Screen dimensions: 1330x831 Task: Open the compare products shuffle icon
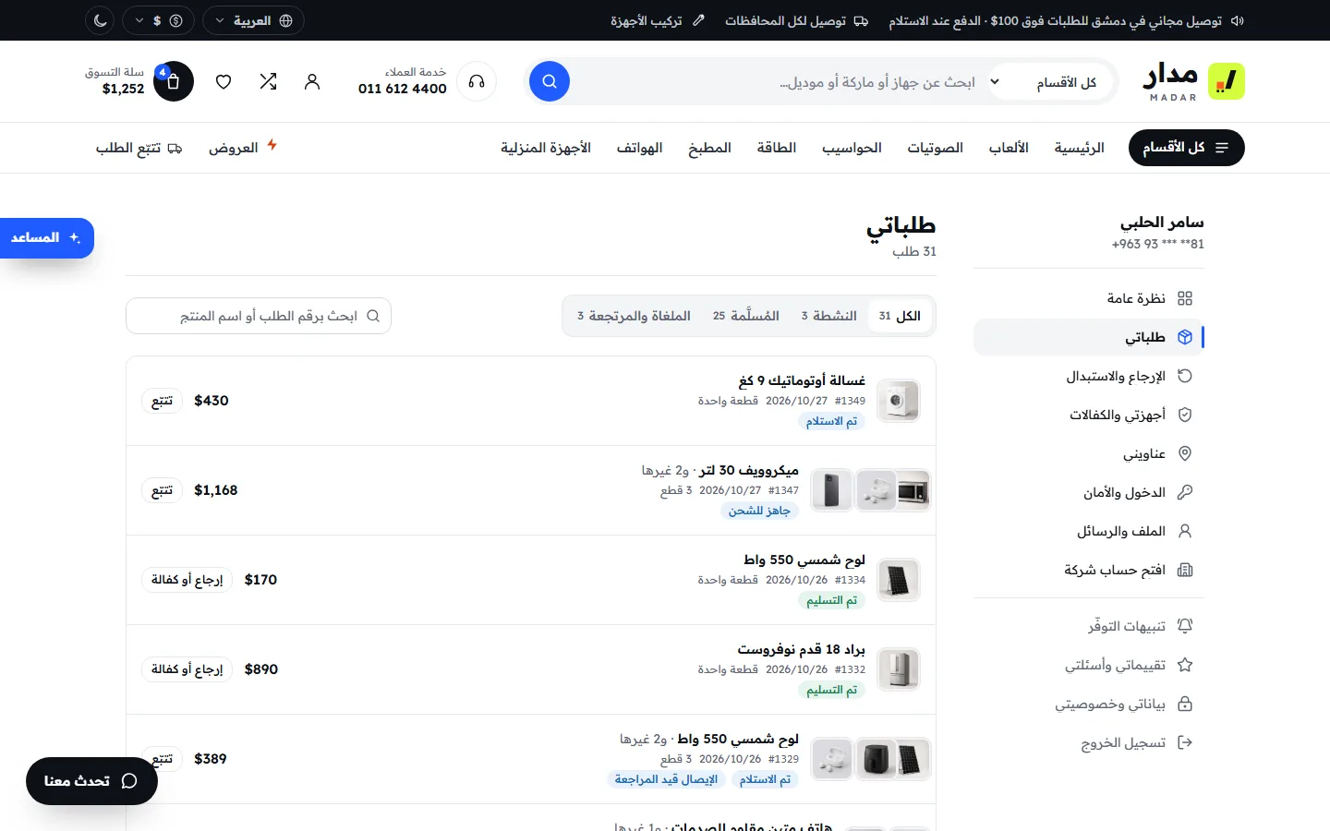tap(268, 81)
